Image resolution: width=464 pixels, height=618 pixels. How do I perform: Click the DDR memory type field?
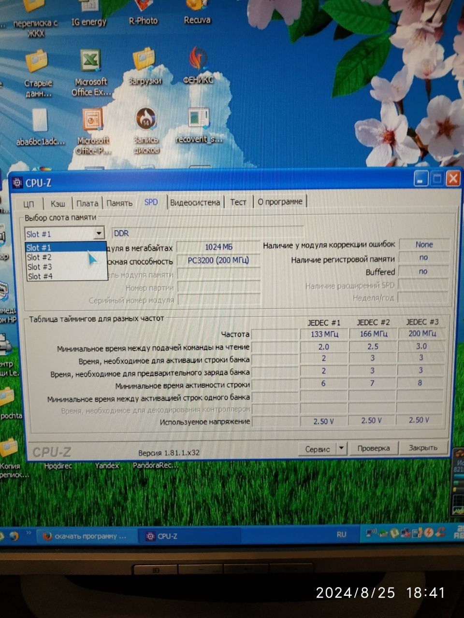pyautogui.click(x=207, y=233)
